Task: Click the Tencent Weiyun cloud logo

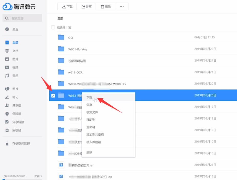Action: point(7,6)
